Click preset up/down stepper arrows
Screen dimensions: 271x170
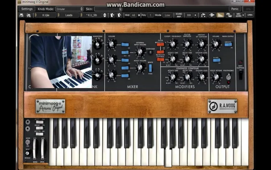point(105,15)
